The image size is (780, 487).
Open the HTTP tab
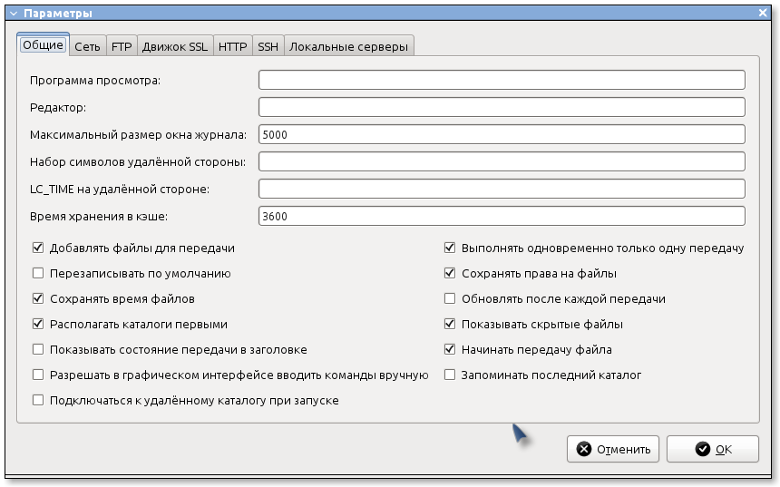[233, 47]
